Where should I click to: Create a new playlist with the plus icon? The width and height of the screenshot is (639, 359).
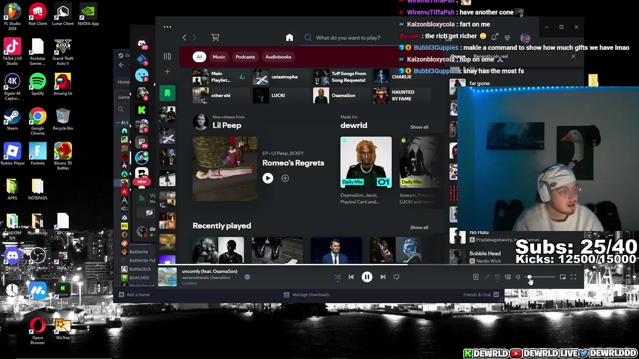click(167, 72)
